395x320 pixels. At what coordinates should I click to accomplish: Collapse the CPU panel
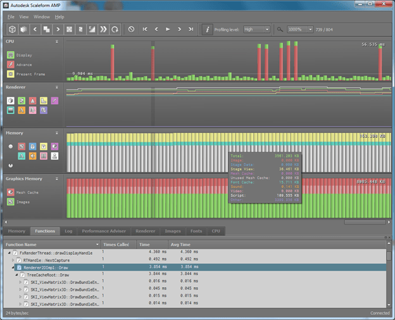57,41
